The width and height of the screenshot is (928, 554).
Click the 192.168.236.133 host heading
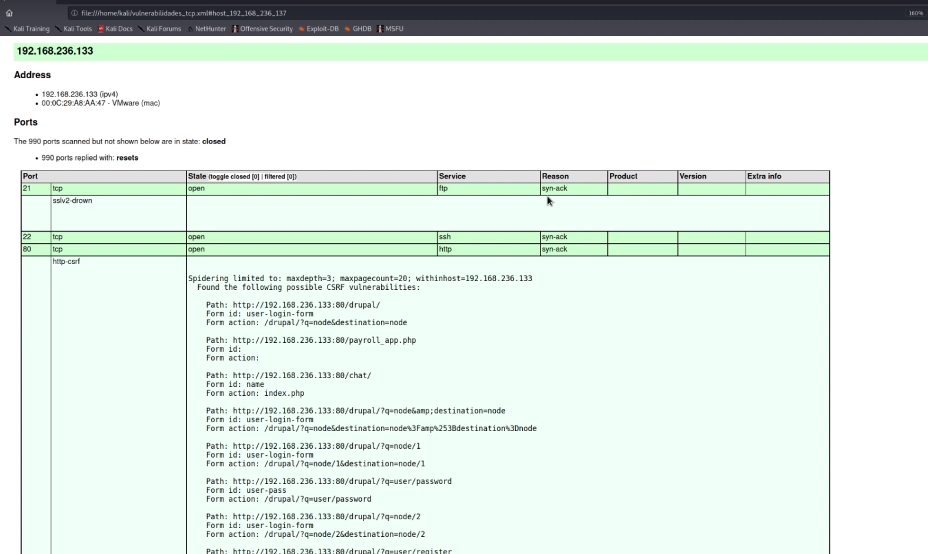point(55,51)
